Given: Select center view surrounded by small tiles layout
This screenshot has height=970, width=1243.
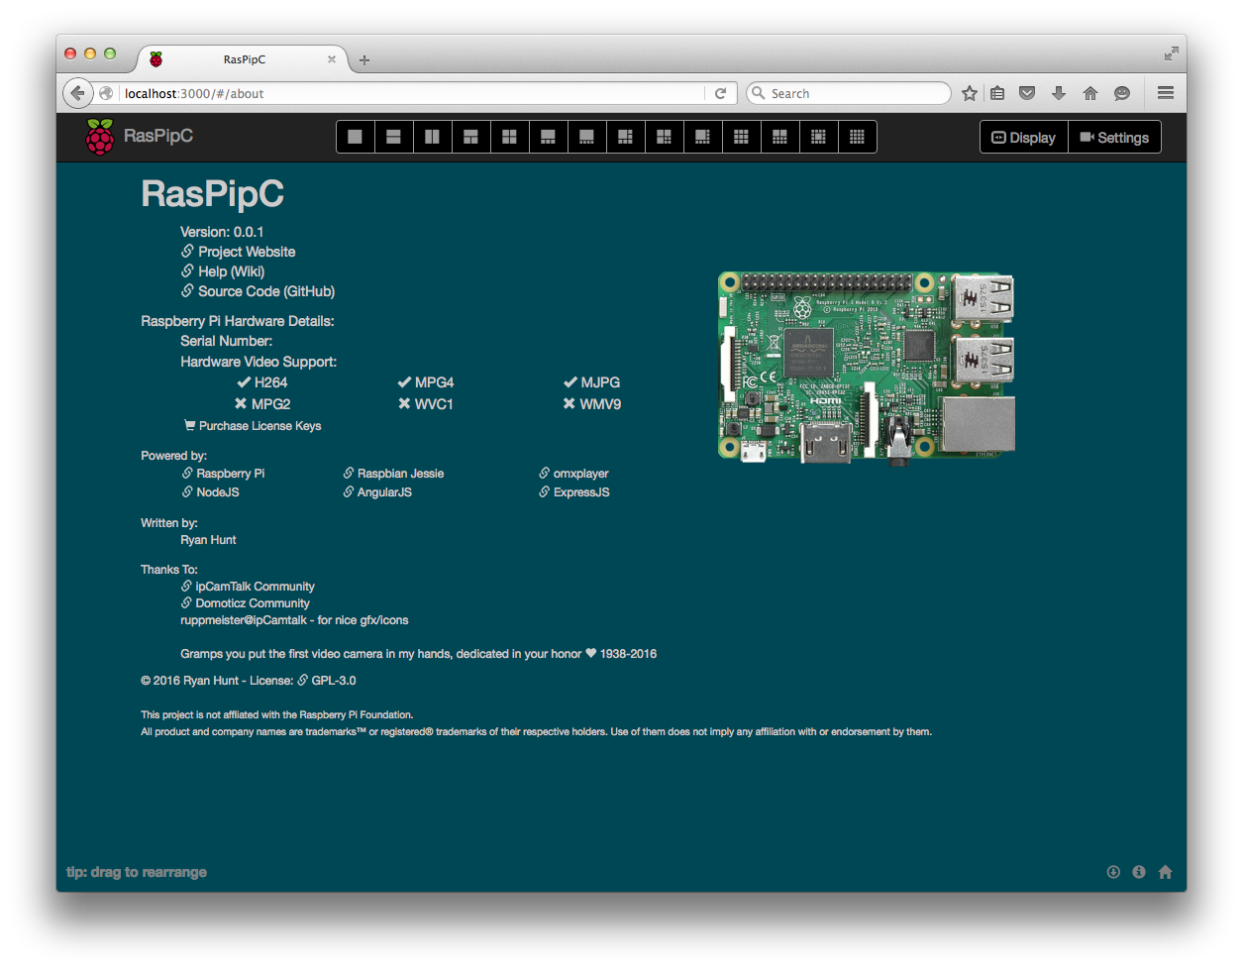Looking at the screenshot, I should 819,137.
